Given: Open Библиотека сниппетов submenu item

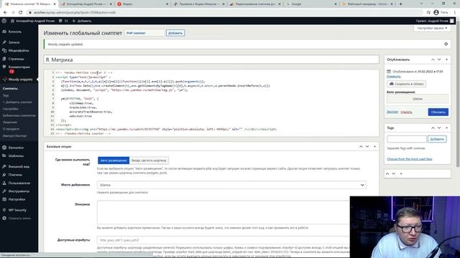Looking at the screenshot, I should [19, 115].
